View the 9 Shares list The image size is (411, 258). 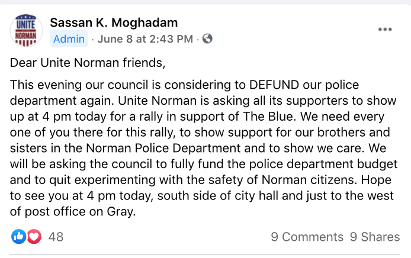(x=375, y=237)
